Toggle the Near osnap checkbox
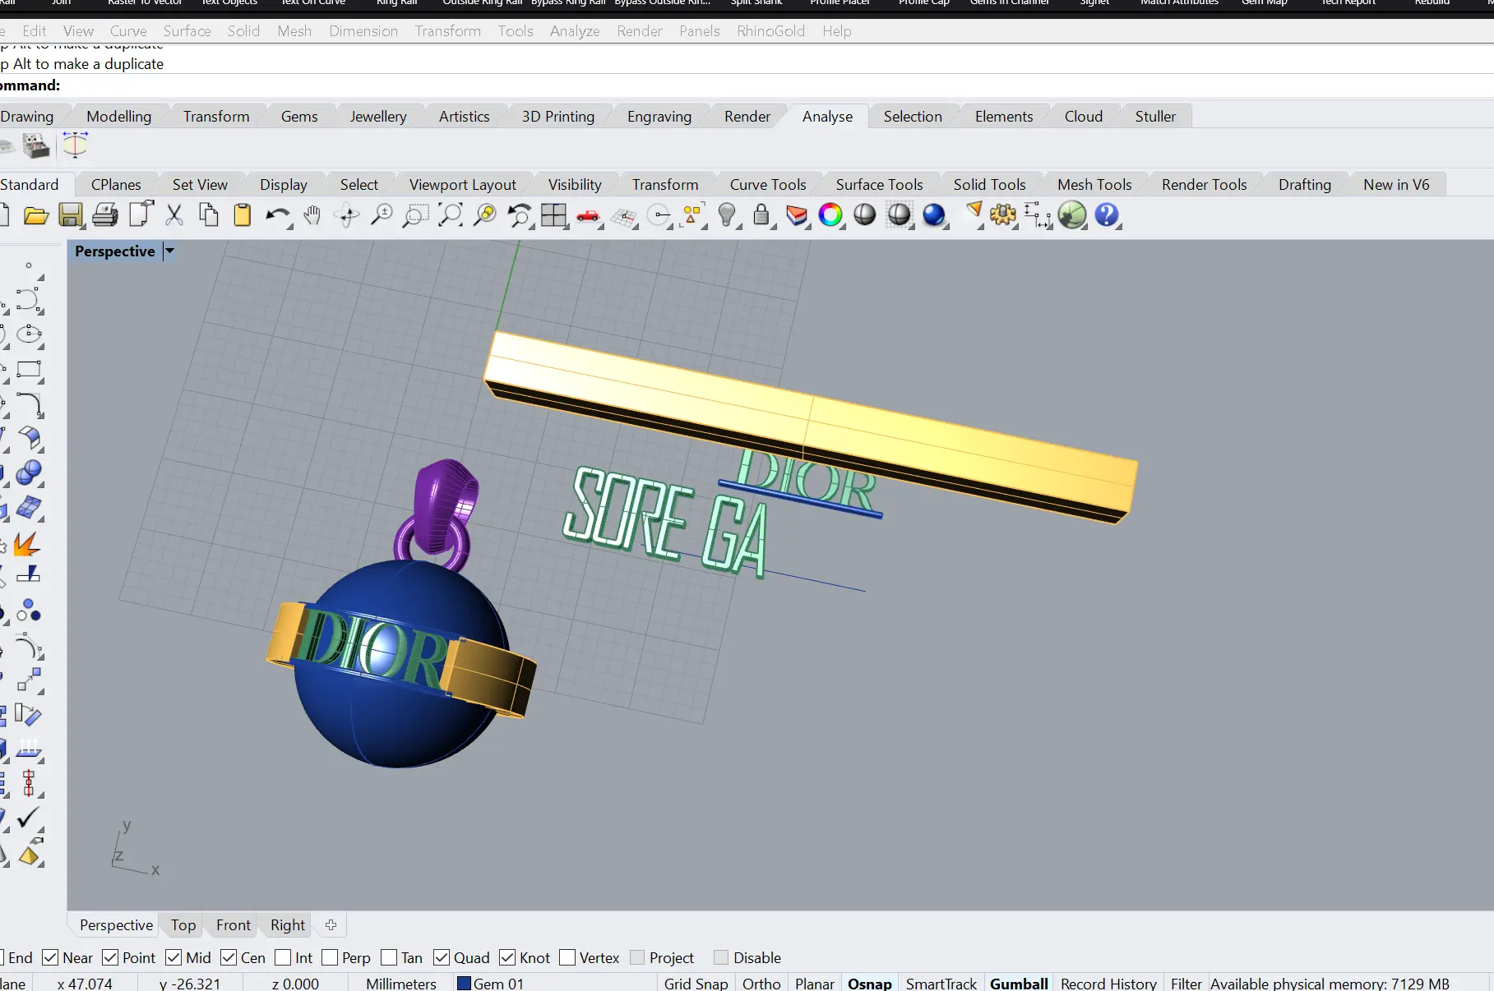This screenshot has width=1494, height=991. point(50,957)
